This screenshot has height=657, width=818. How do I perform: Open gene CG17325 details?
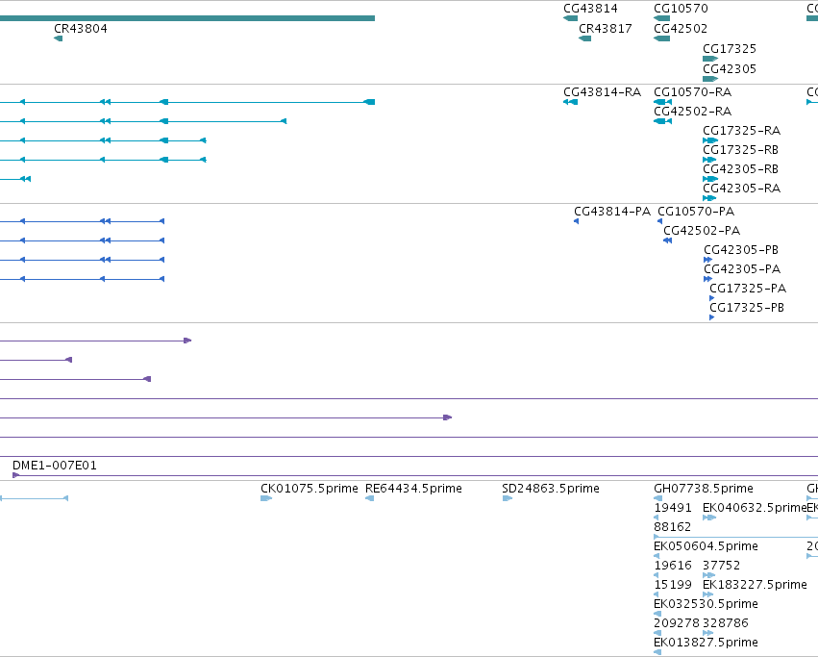[710, 59]
